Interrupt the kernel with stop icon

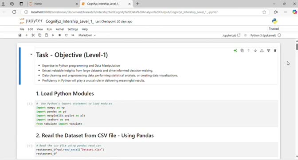point(60,35)
